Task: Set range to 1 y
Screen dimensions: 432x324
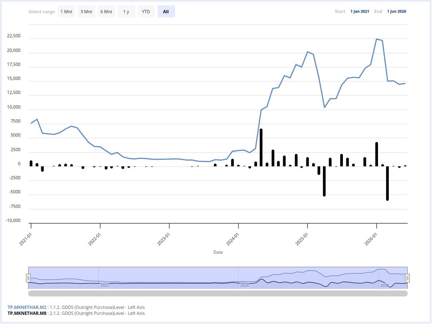Action: coord(126,11)
